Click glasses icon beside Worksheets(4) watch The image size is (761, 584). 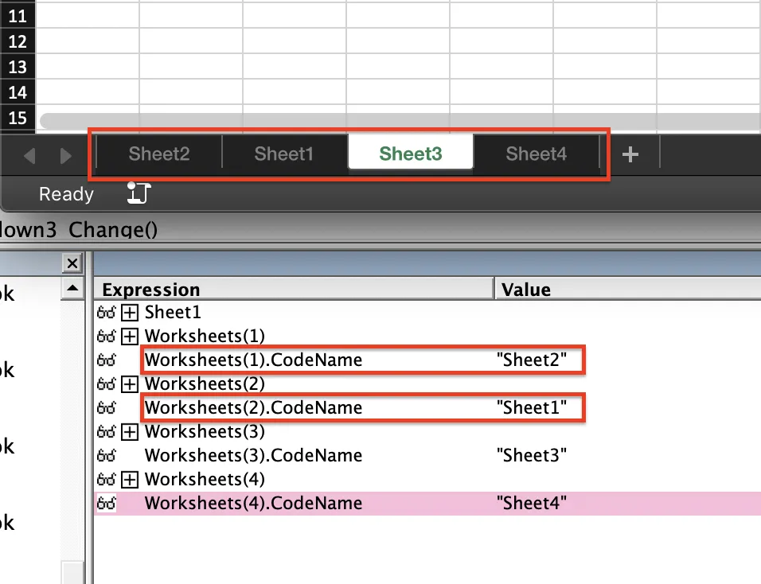pyautogui.click(x=107, y=479)
